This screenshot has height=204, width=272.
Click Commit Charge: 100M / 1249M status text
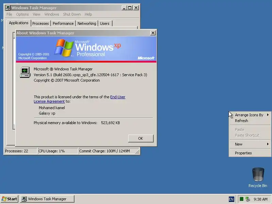pos(105,151)
